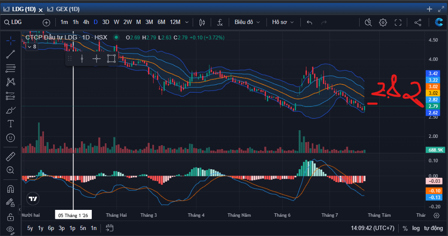Select the pattern drawing tool

pyautogui.click(x=11, y=82)
